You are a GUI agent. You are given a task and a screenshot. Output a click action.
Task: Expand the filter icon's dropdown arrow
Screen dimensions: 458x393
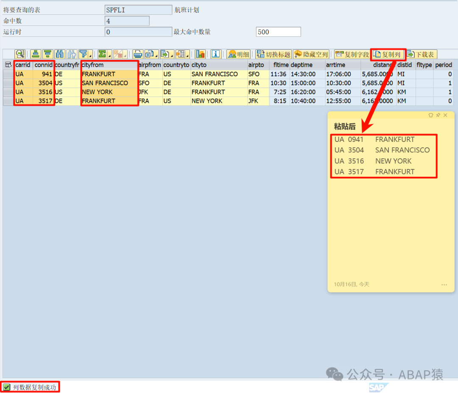tap(90, 55)
